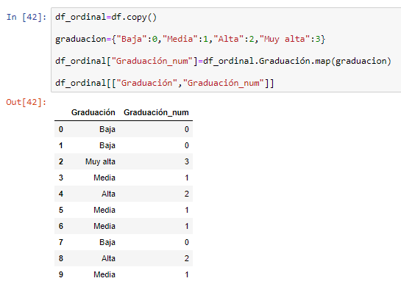This screenshot has height=292, width=401.
Task: Click the Baja cell in row 1
Action: pos(107,145)
